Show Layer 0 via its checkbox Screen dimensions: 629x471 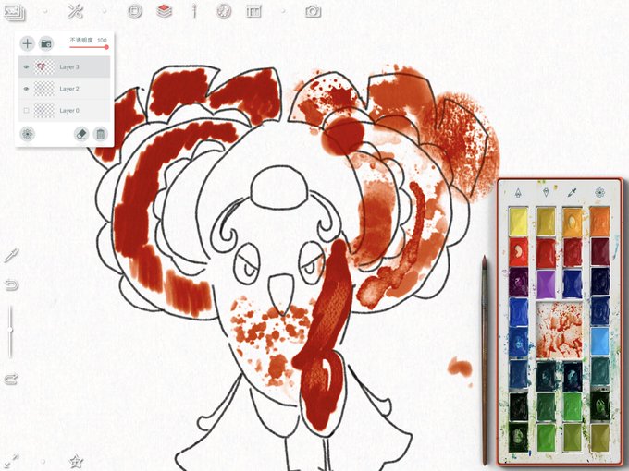[x=27, y=110]
